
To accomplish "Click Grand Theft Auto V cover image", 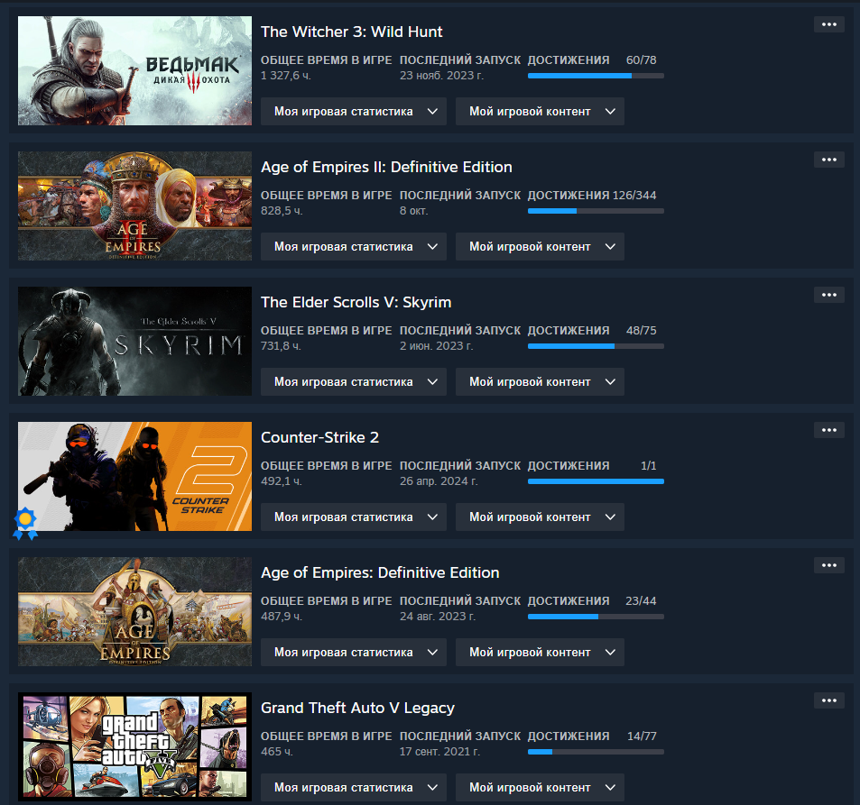I will pos(135,747).
